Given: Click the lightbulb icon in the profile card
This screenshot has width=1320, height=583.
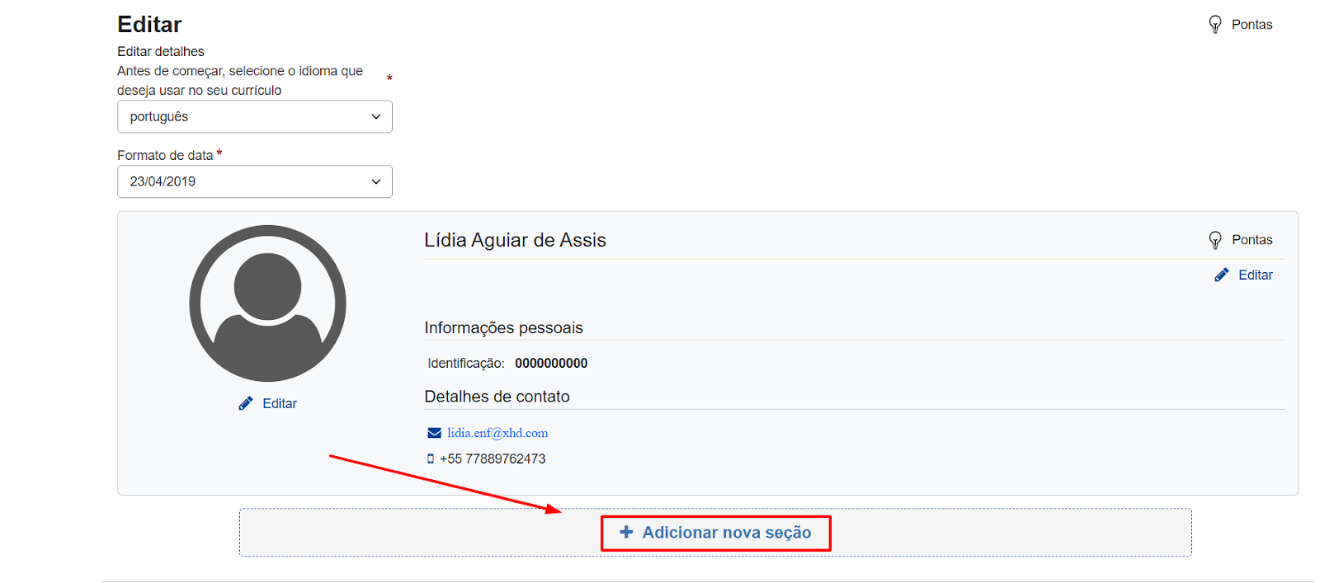Looking at the screenshot, I should tap(1214, 240).
